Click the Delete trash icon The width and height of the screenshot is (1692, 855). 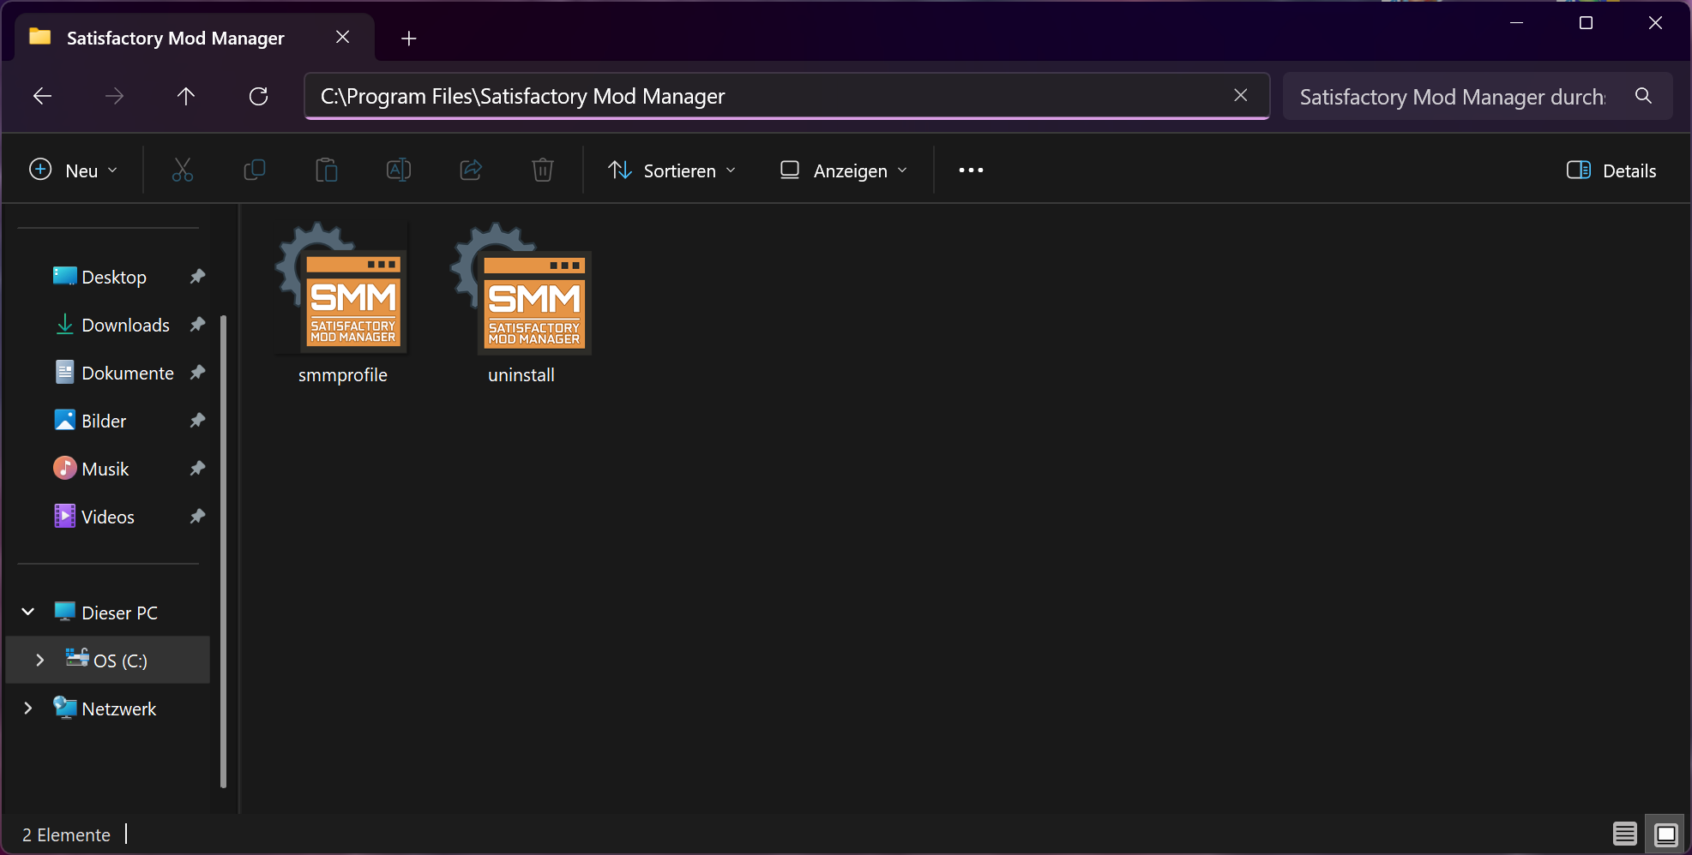(x=543, y=170)
